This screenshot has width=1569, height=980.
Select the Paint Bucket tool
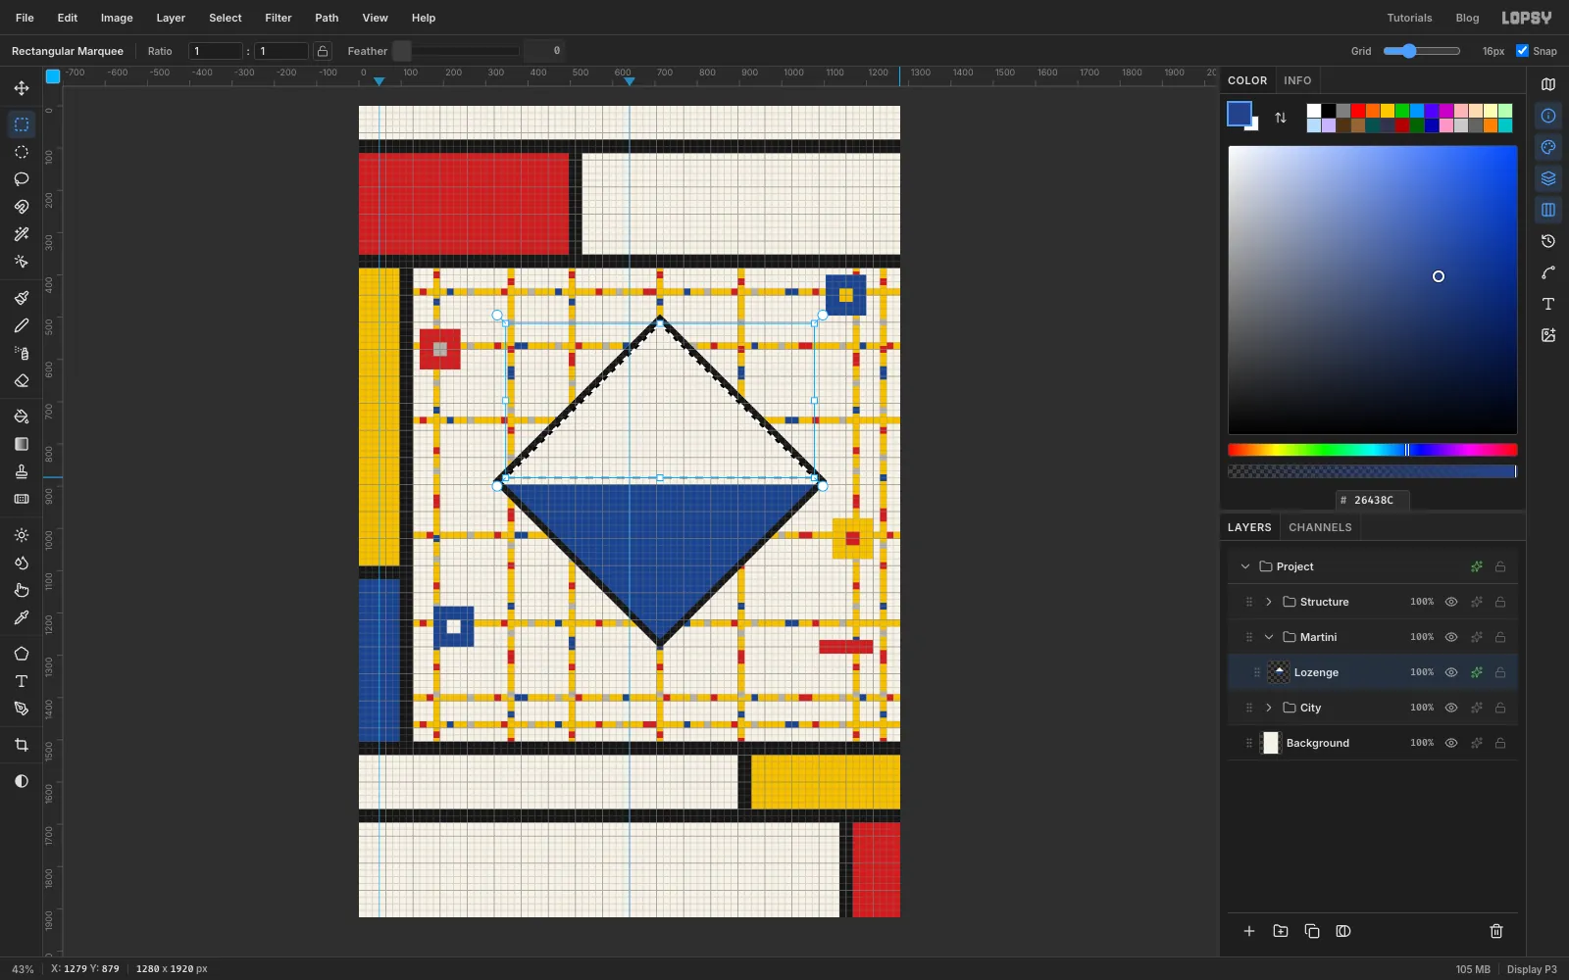22,416
